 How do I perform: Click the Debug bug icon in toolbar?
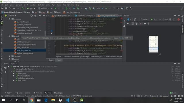point(66,8)
